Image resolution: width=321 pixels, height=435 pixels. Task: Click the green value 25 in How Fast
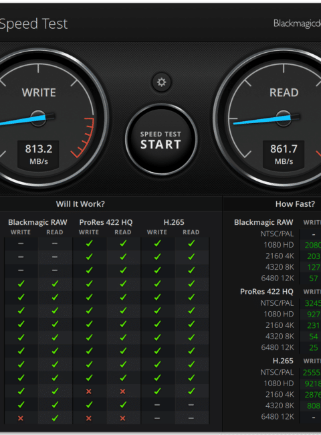(x=314, y=347)
